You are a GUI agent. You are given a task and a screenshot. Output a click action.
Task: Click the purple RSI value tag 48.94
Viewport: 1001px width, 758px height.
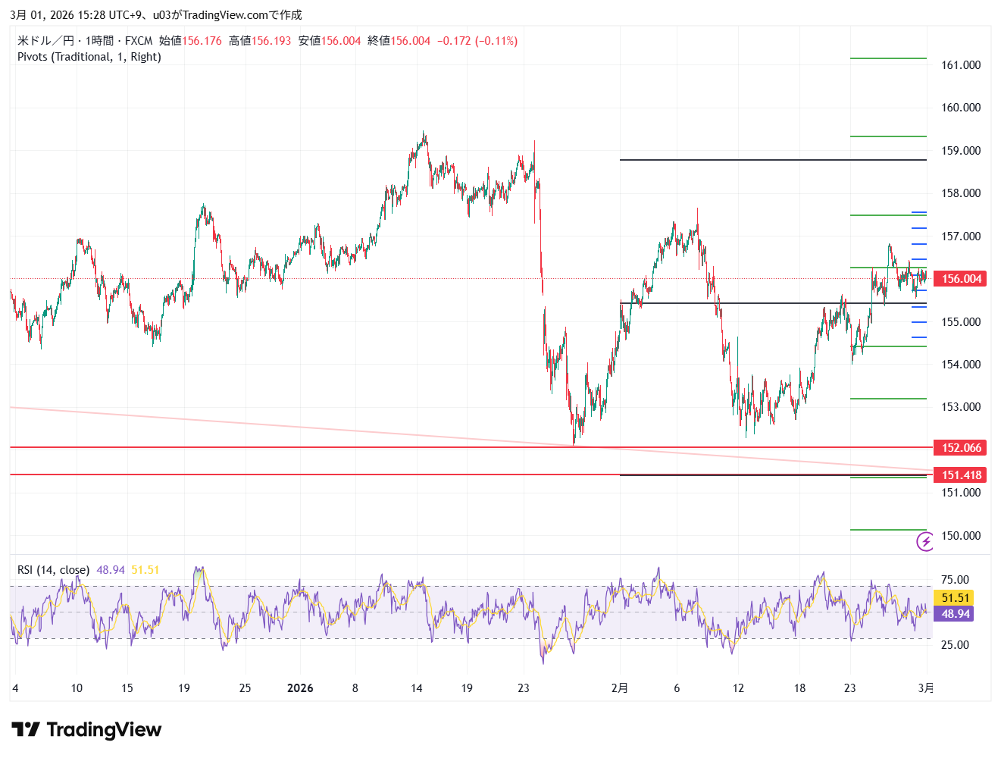(x=955, y=614)
